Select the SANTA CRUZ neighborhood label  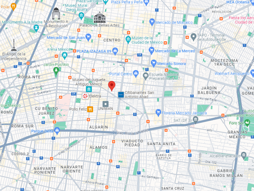[173, 188]
